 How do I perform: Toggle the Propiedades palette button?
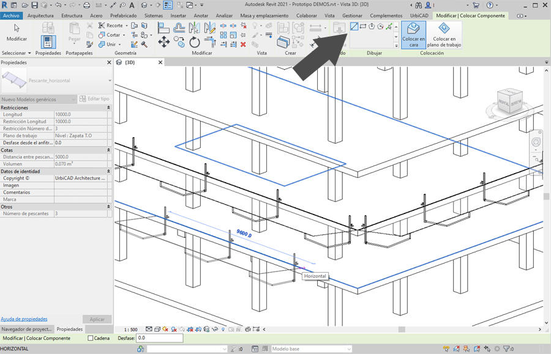click(48, 41)
